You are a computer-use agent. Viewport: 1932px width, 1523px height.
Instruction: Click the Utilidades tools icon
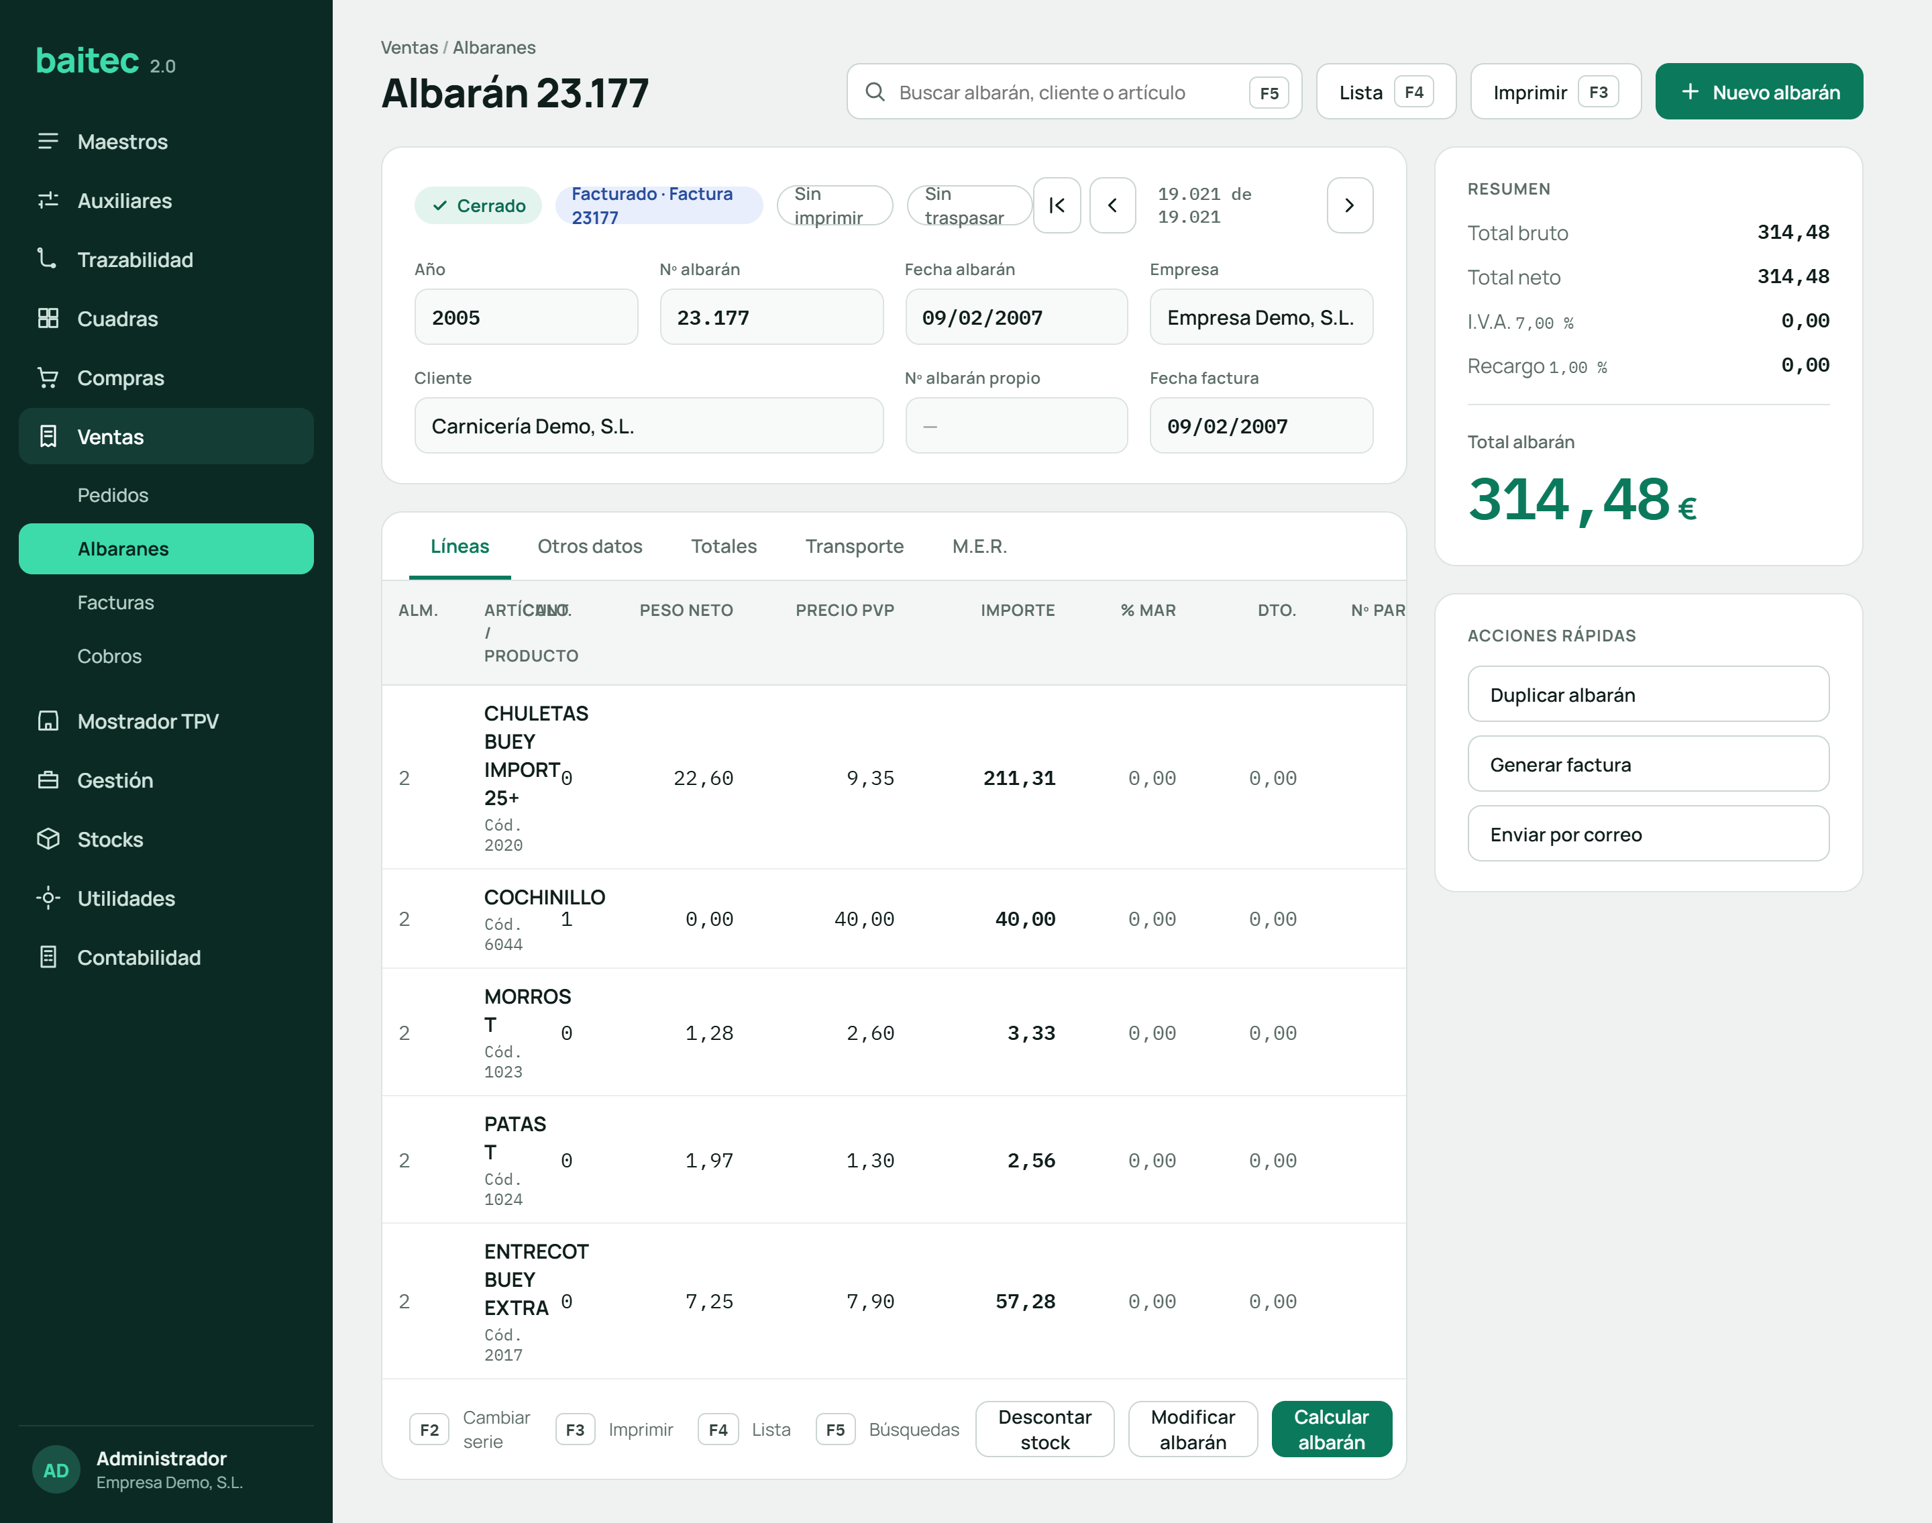pyautogui.click(x=48, y=898)
